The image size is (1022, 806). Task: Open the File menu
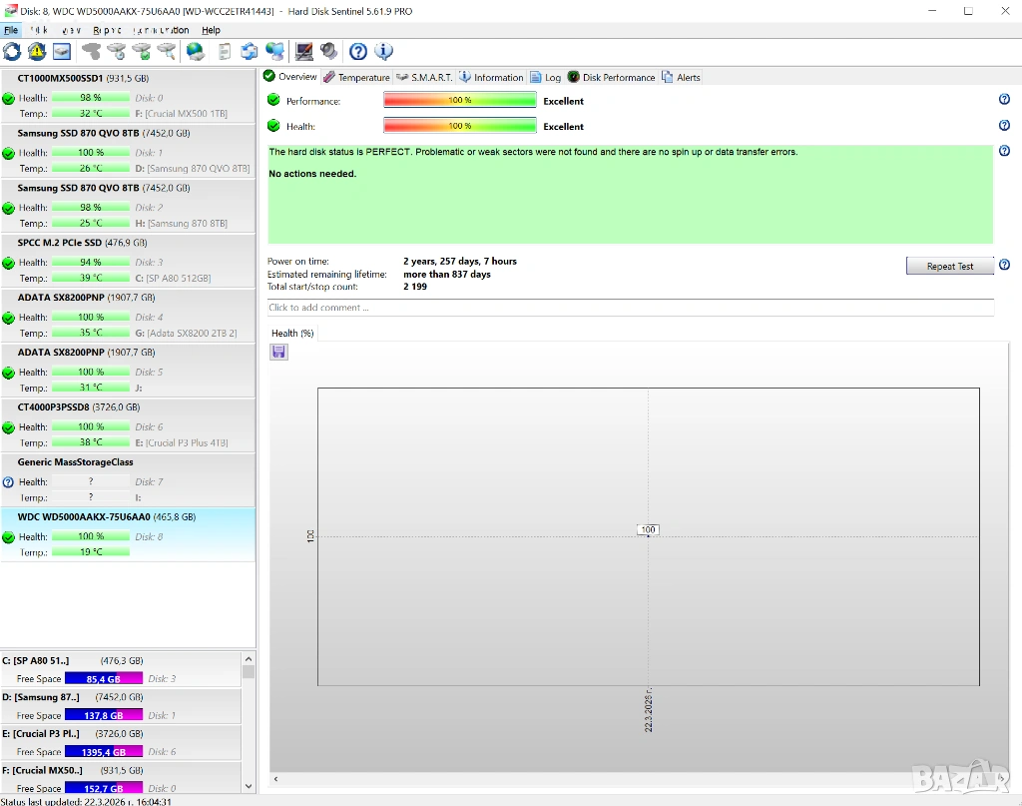(x=11, y=31)
